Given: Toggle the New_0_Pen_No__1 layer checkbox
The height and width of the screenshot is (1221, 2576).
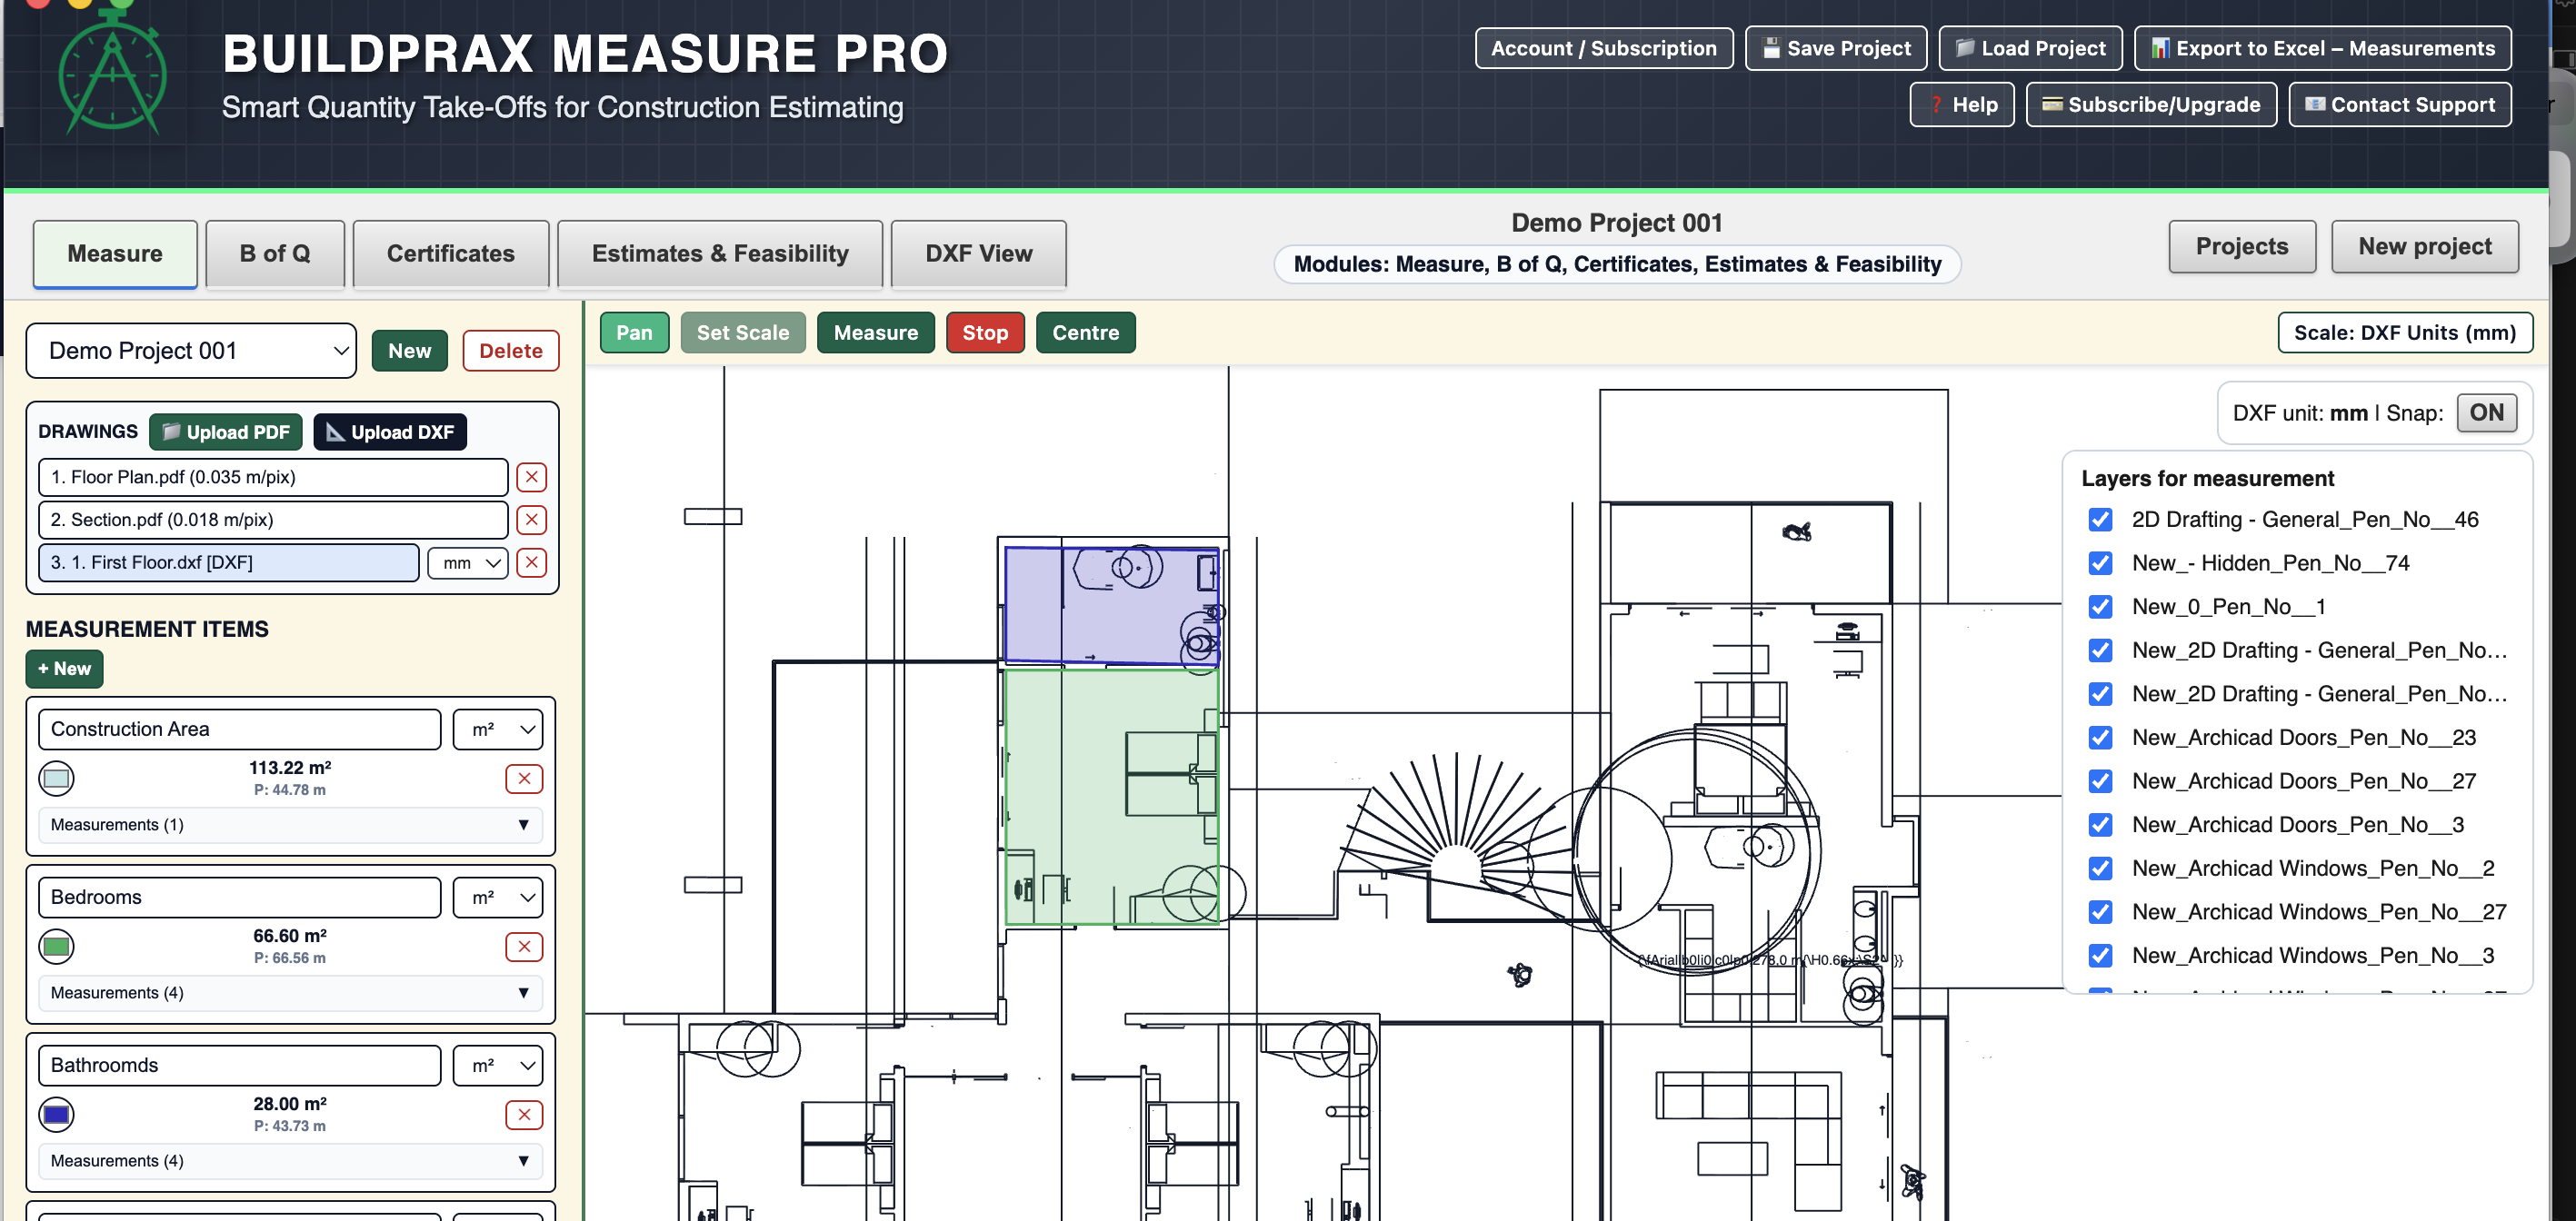Looking at the screenshot, I should point(2100,607).
